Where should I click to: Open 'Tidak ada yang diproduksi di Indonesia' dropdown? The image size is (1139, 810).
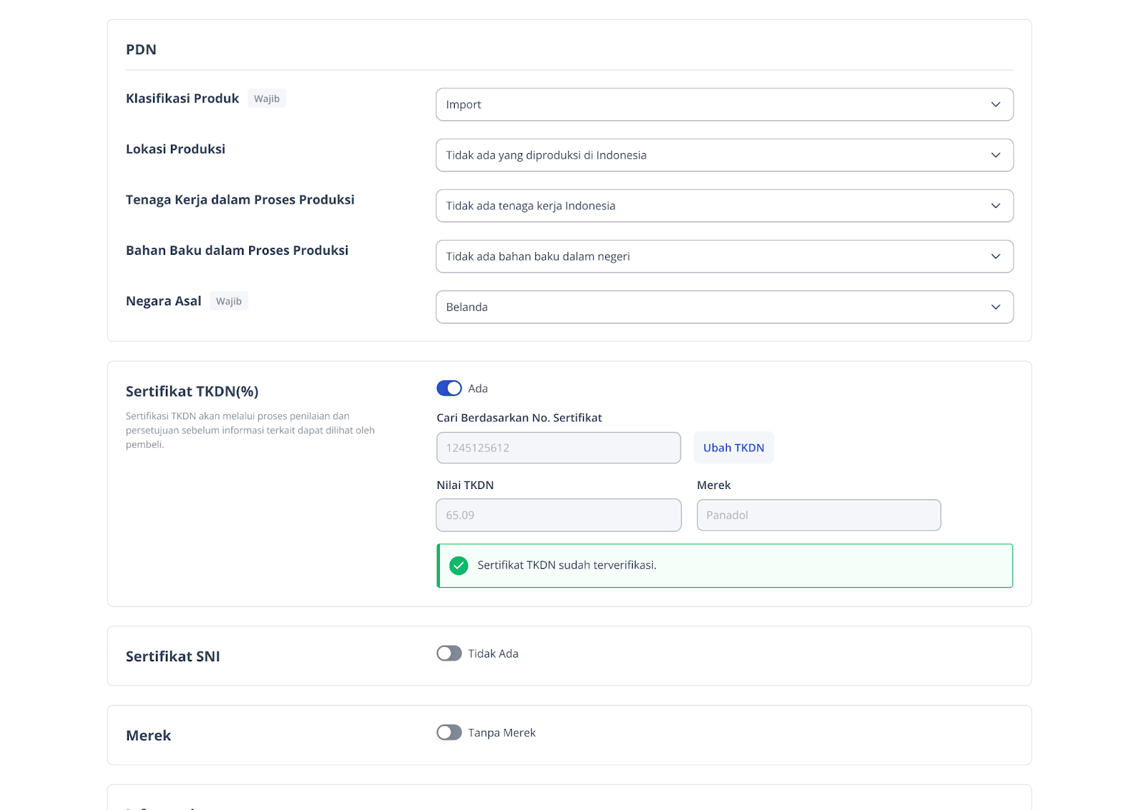point(712,155)
